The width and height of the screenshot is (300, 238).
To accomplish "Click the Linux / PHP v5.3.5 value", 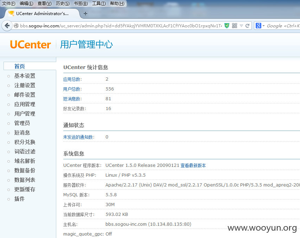I will [x=126, y=175].
